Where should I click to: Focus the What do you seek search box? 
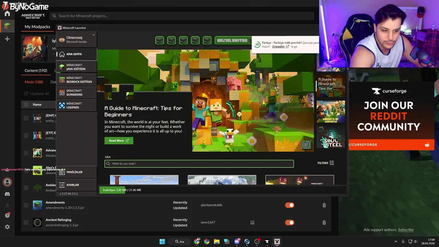pyautogui.click(x=199, y=164)
